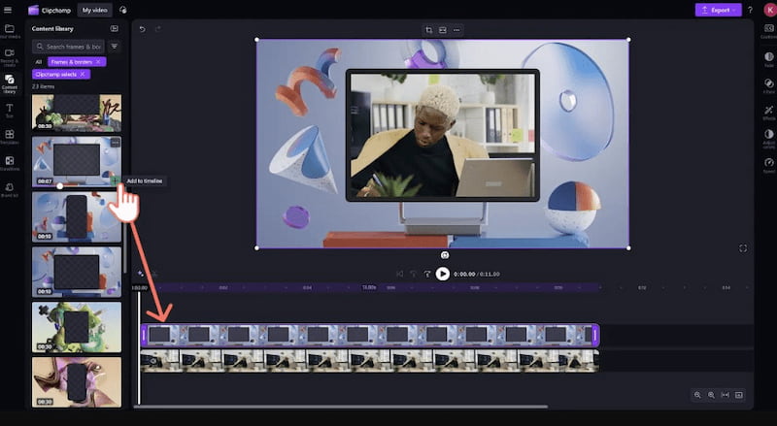Redo the last action
The height and width of the screenshot is (426, 777).
pyautogui.click(x=158, y=29)
